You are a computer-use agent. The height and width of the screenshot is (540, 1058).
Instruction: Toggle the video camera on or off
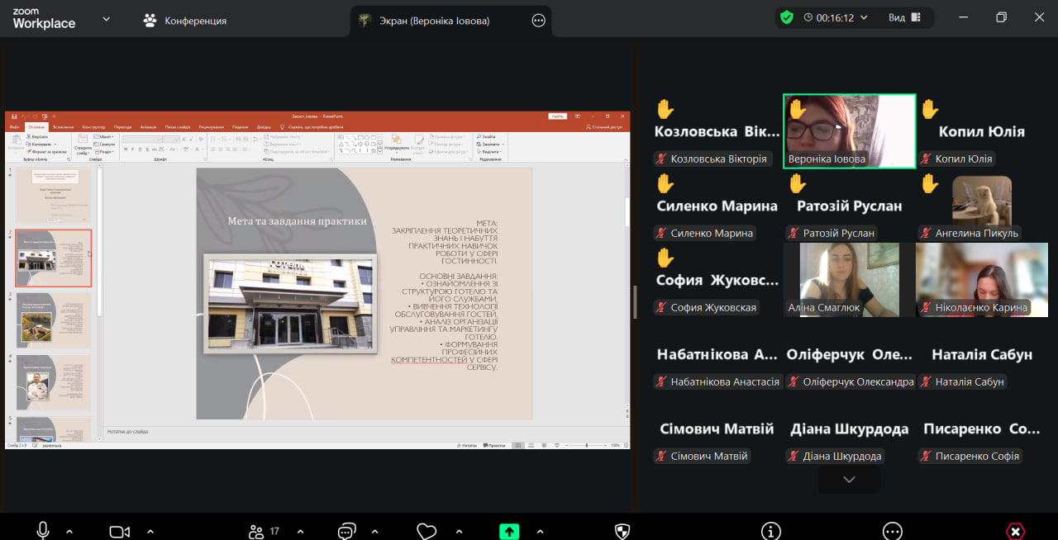coord(120,531)
